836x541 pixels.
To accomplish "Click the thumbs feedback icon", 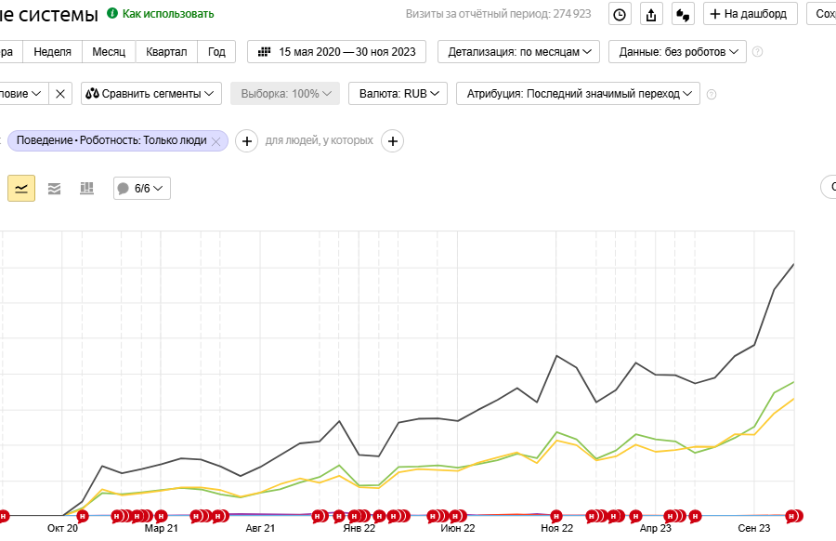I will (x=683, y=14).
